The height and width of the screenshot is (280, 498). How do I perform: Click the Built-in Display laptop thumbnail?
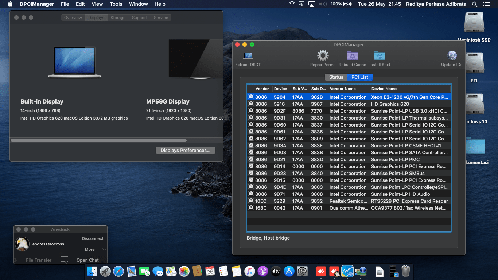tap(75, 62)
